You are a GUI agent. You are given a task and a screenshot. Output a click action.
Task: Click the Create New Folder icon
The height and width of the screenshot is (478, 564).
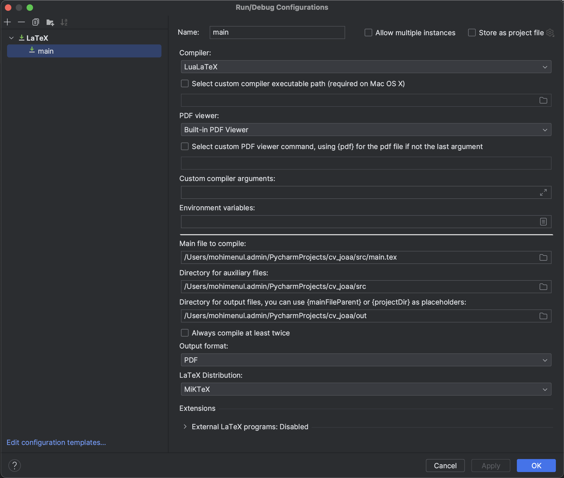tap(50, 22)
